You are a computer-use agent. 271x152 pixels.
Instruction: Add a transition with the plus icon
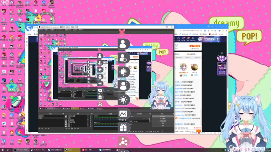click(144, 119)
